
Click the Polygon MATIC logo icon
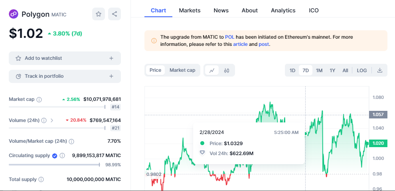point(14,14)
